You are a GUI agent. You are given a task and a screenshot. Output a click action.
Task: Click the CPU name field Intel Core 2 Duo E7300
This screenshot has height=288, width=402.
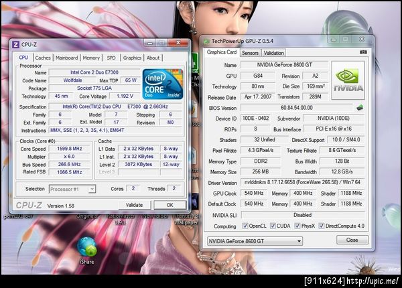(94, 72)
